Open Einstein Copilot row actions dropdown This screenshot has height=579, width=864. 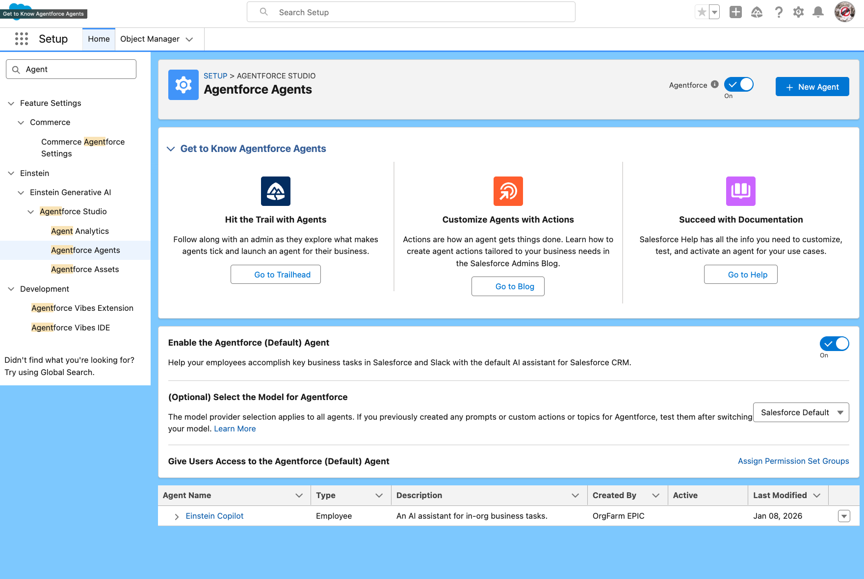pyautogui.click(x=844, y=516)
